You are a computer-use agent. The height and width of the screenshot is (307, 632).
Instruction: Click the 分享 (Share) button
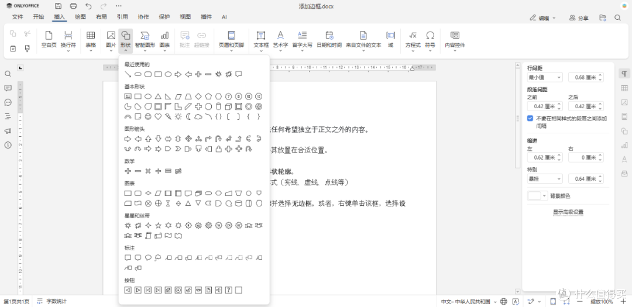tap(579, 18)
